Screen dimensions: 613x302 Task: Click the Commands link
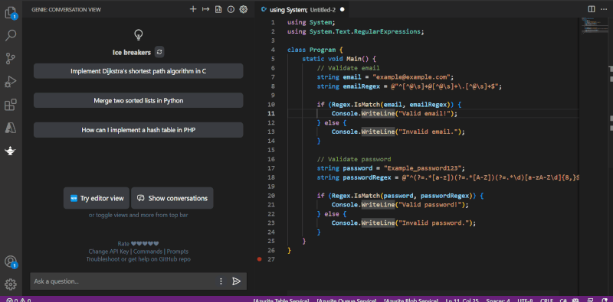tap(148, 252)
